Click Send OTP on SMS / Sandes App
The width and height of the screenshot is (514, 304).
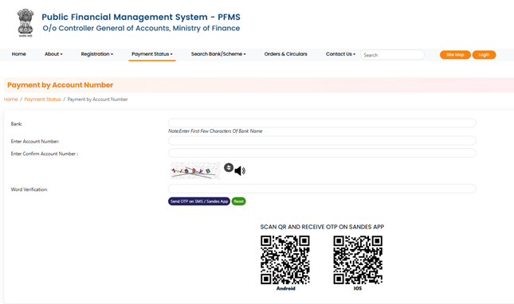click(199, 201)
